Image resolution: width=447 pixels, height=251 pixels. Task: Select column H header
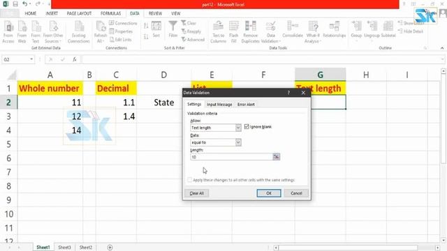366,75
